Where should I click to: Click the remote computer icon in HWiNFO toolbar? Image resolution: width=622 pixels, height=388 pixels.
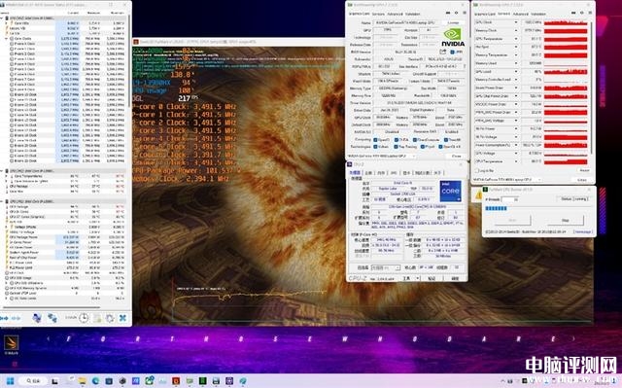coord(37,318)
